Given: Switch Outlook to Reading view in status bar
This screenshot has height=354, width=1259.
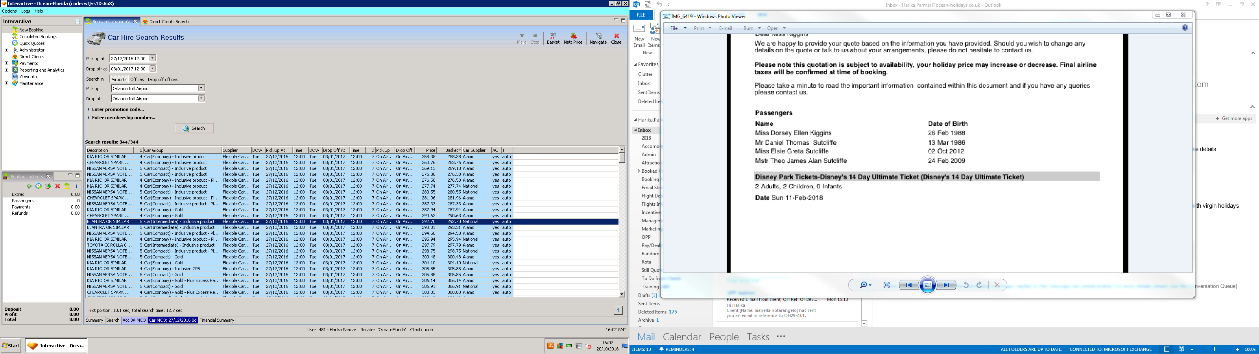Looking at the screenshot, I should pyautogui.click(x=1181, y=350).
